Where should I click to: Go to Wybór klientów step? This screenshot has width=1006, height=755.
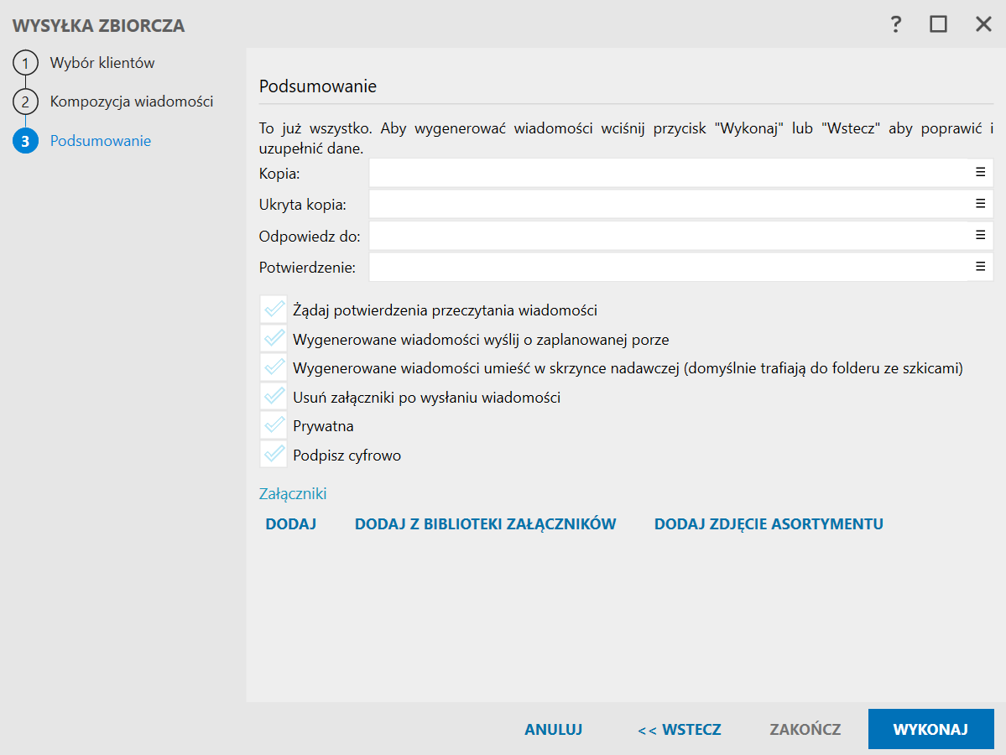pos(102,63)
